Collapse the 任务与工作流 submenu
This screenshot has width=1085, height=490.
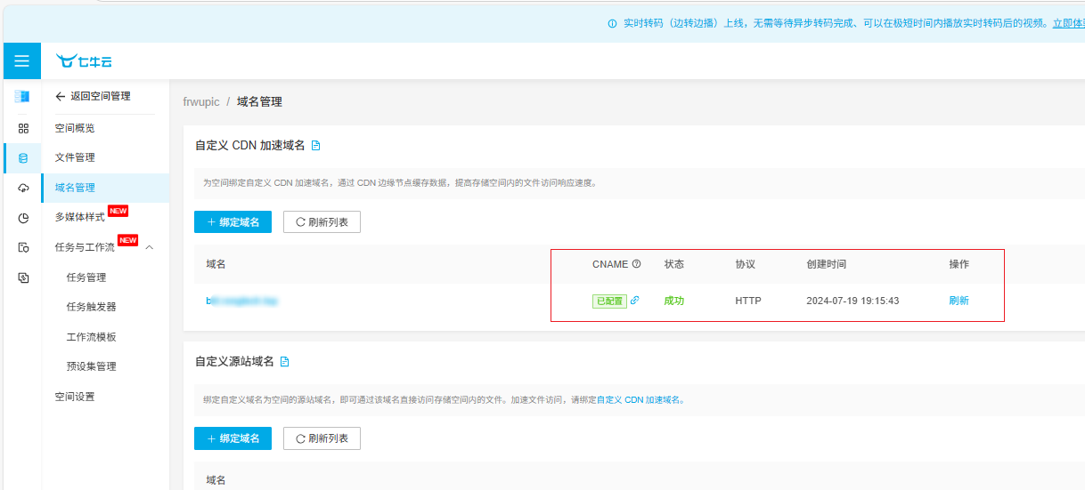[x=150, y=247]
